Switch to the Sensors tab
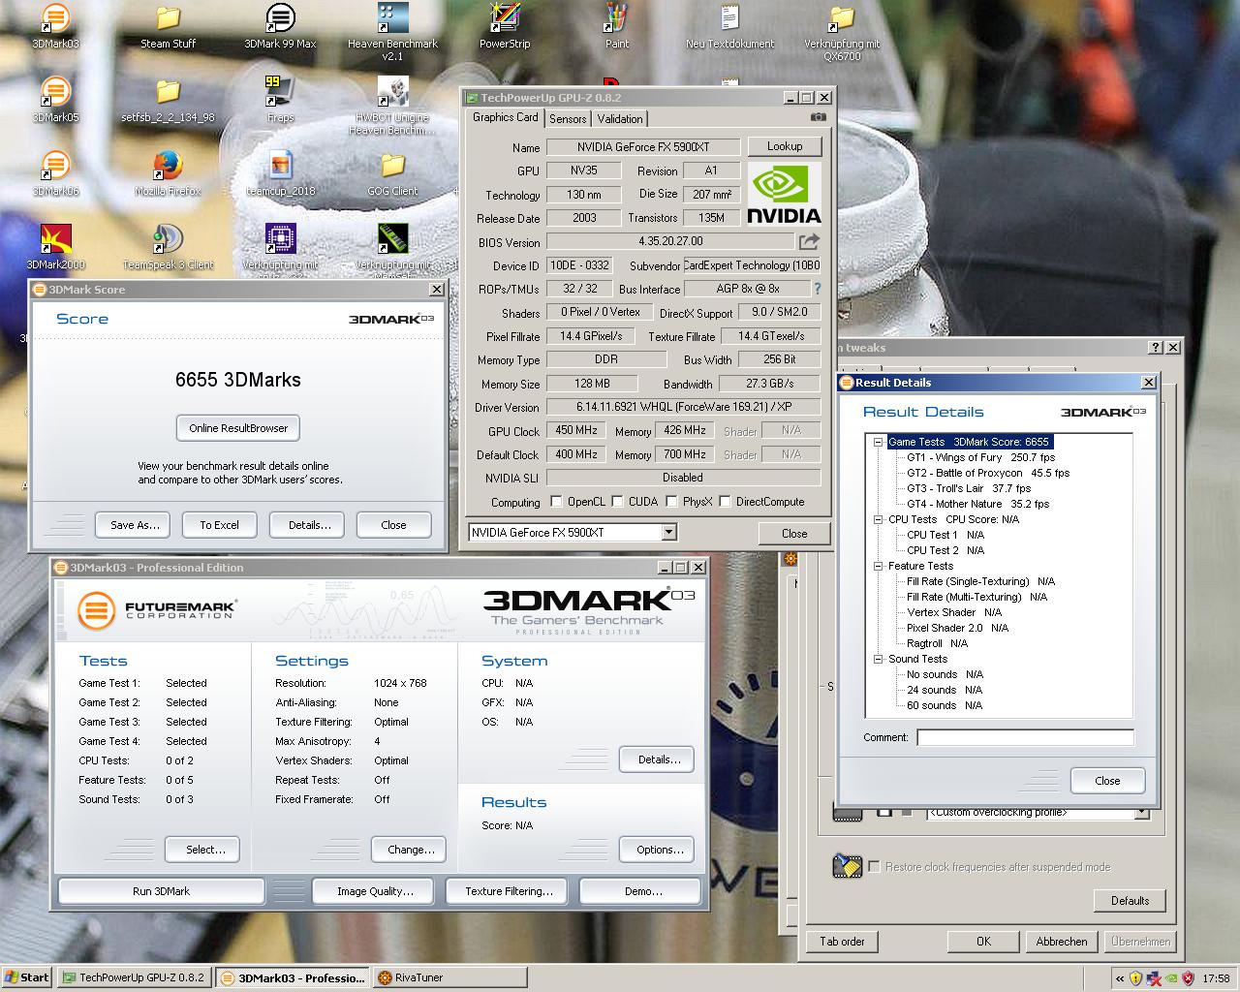The image size is (1240, 992). point(568,119)
